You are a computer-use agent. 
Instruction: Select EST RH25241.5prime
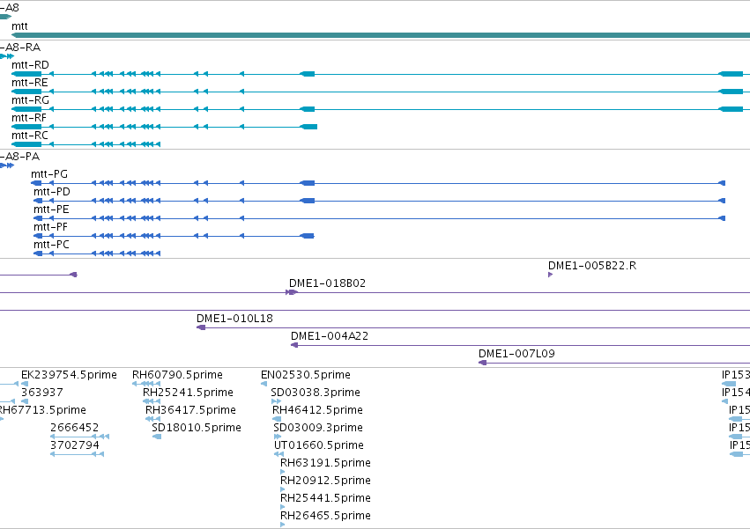pos(188,393)
